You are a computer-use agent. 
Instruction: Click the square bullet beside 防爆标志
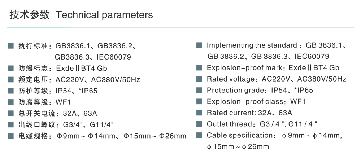(x=11, y=68)
